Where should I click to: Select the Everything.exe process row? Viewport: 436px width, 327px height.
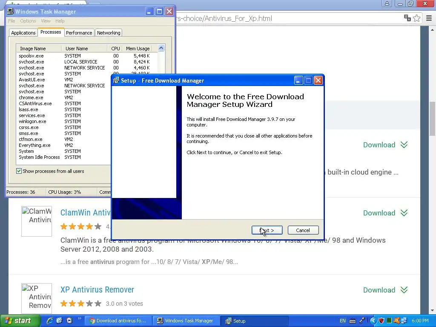click(64, 145)
